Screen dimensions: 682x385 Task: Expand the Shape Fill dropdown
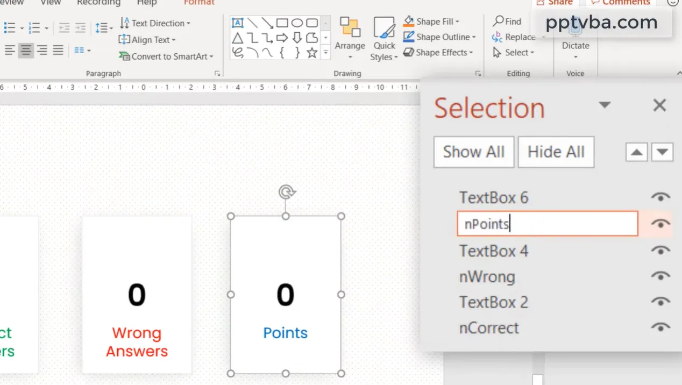[x=457, y=22]
